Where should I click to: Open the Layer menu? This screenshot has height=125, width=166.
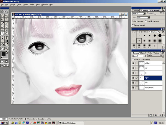[19, 4]
